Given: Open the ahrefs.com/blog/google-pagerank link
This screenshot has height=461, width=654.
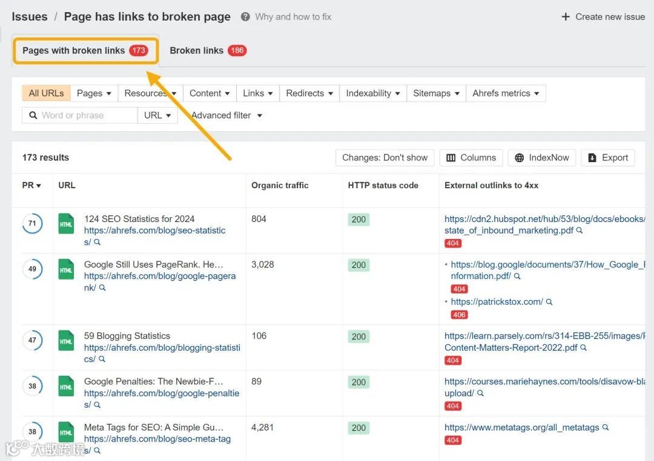Looking at the screenshot, I should (159, 276).
